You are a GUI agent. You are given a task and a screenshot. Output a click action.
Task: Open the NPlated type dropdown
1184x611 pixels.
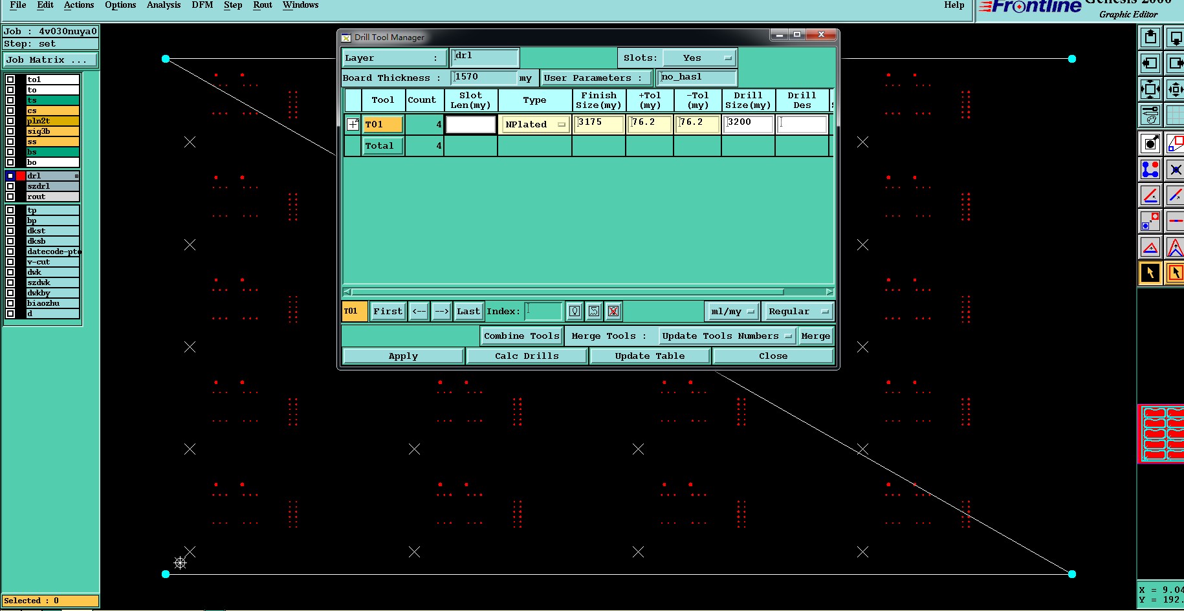[x=535, y=124]
